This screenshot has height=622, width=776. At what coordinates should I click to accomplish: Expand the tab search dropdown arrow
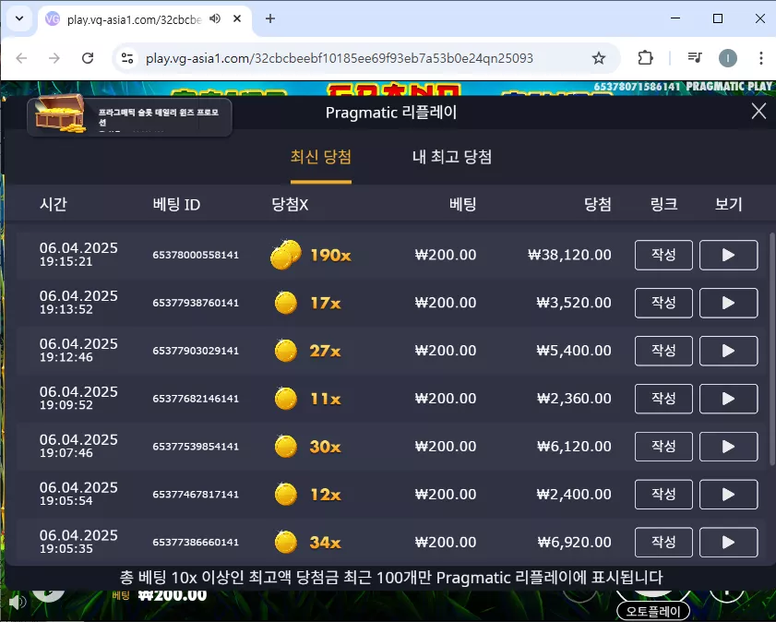click(x=19, y=18)
